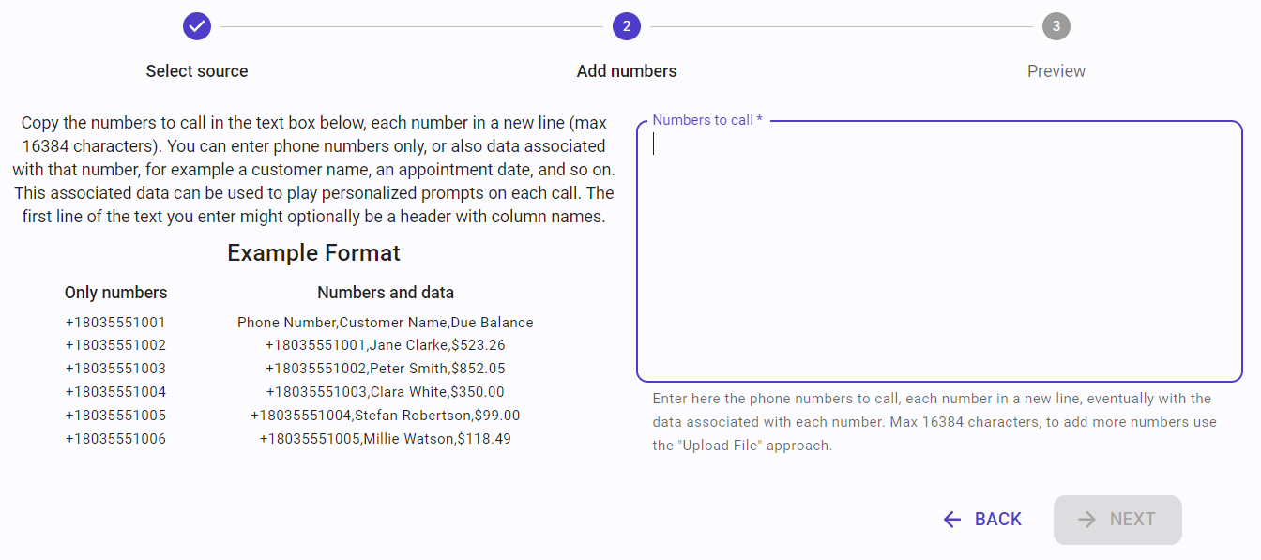1261x560 pixels.
Task: Click the Numbers to call text box
Action: tap(939, 251)
